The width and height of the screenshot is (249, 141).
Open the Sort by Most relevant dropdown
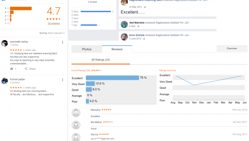[x=52, y=33]
